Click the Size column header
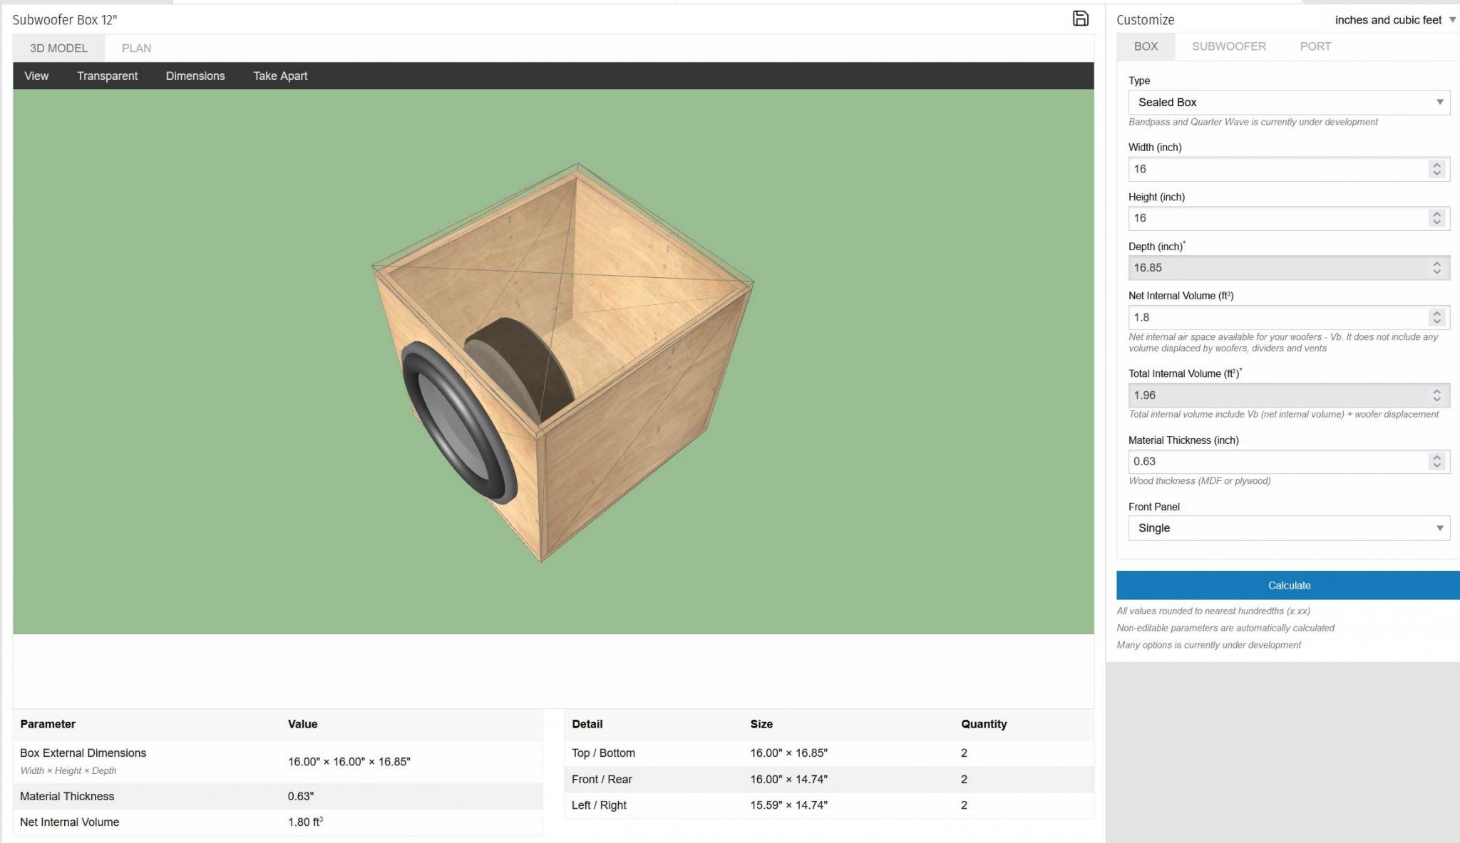Viewport: 1460px width, 843px height. [x=761, y=724]
